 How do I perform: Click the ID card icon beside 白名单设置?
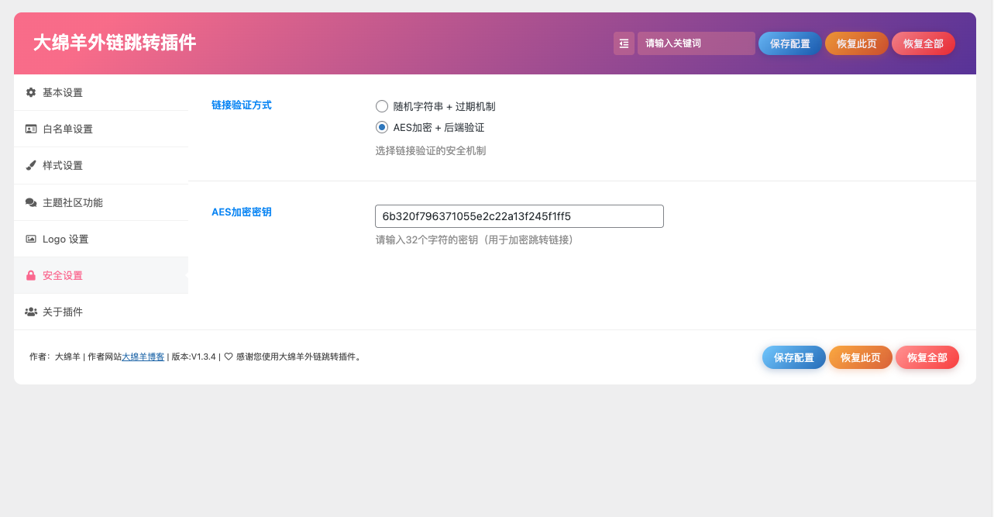click(31, 129)
